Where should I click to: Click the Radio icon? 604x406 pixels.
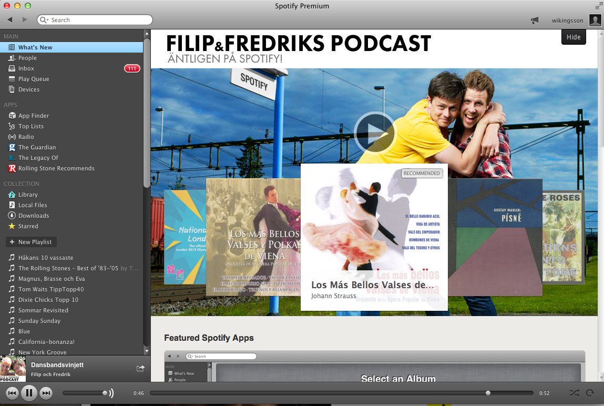coord(12,137)
